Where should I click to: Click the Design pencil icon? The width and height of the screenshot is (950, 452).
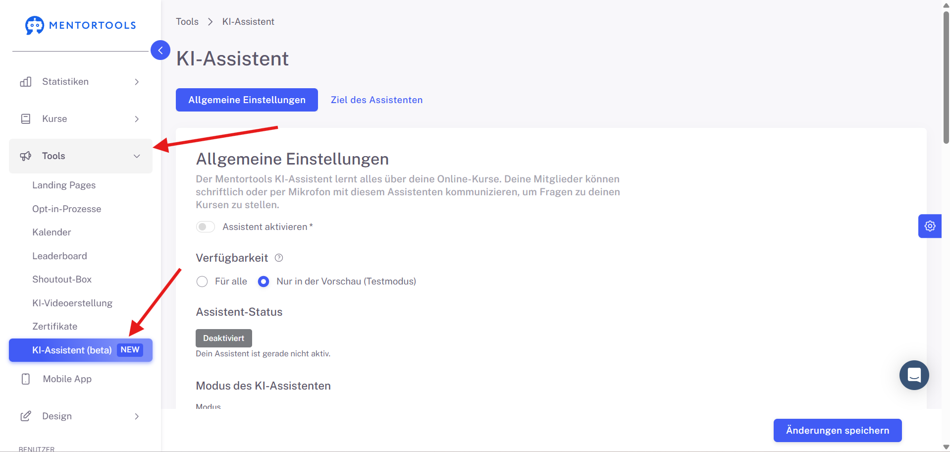(26, 416)
